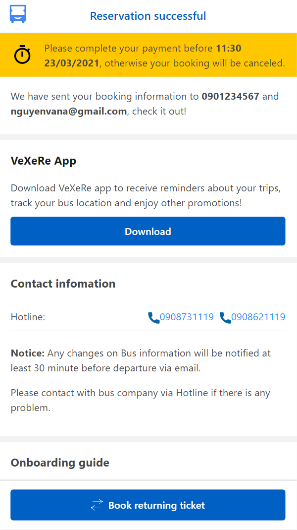
Task: Click the Contact infomation heading
Action: (x=63, y=284)
